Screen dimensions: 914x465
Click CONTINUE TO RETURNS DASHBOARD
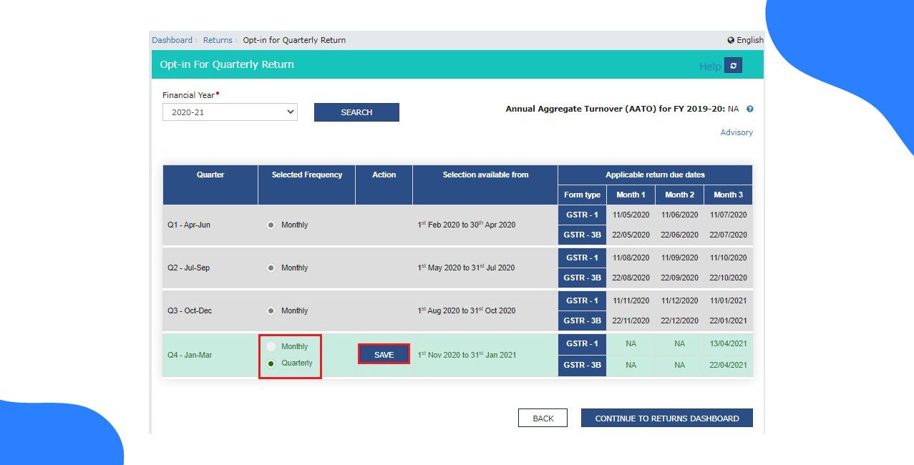(x=666, y=418)
